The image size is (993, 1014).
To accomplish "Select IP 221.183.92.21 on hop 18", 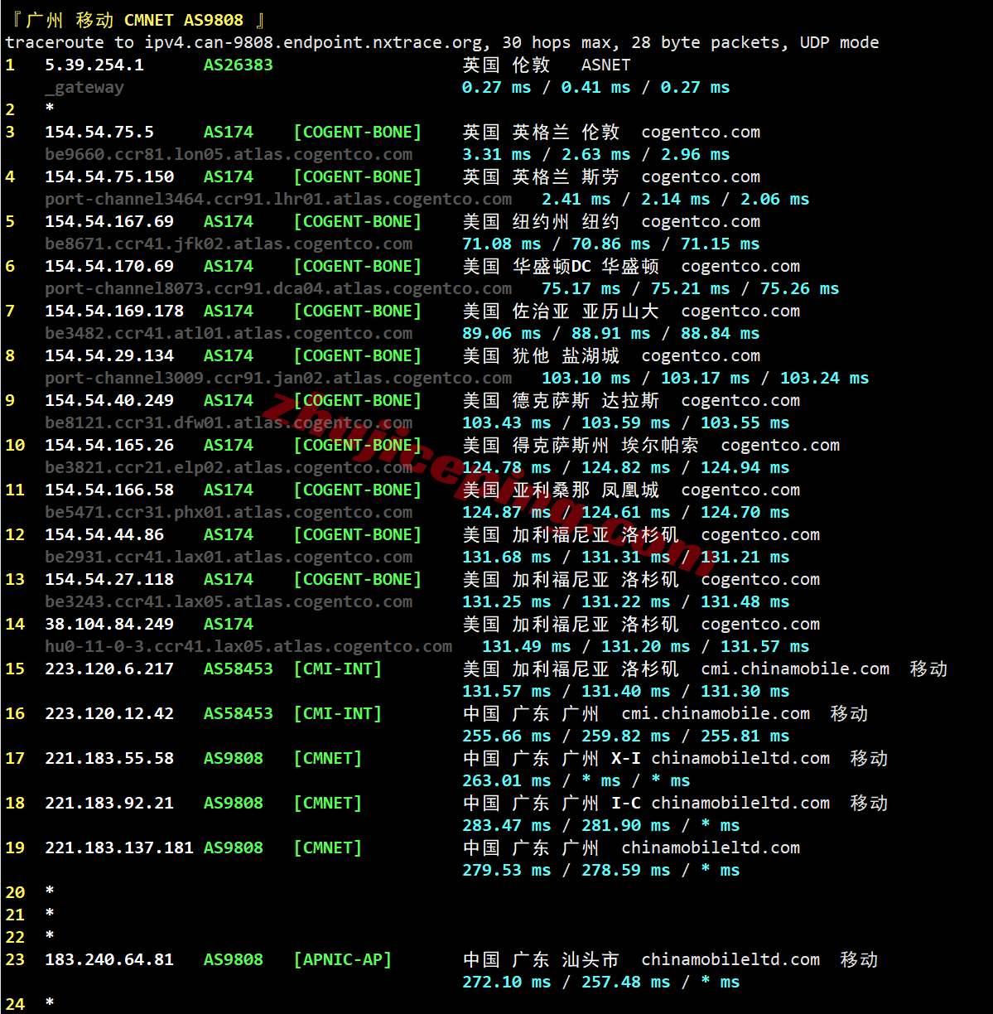I will click(x=109, y=803).
